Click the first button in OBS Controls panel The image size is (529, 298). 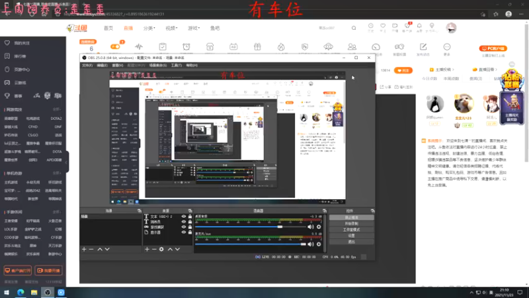pos(351,218)
